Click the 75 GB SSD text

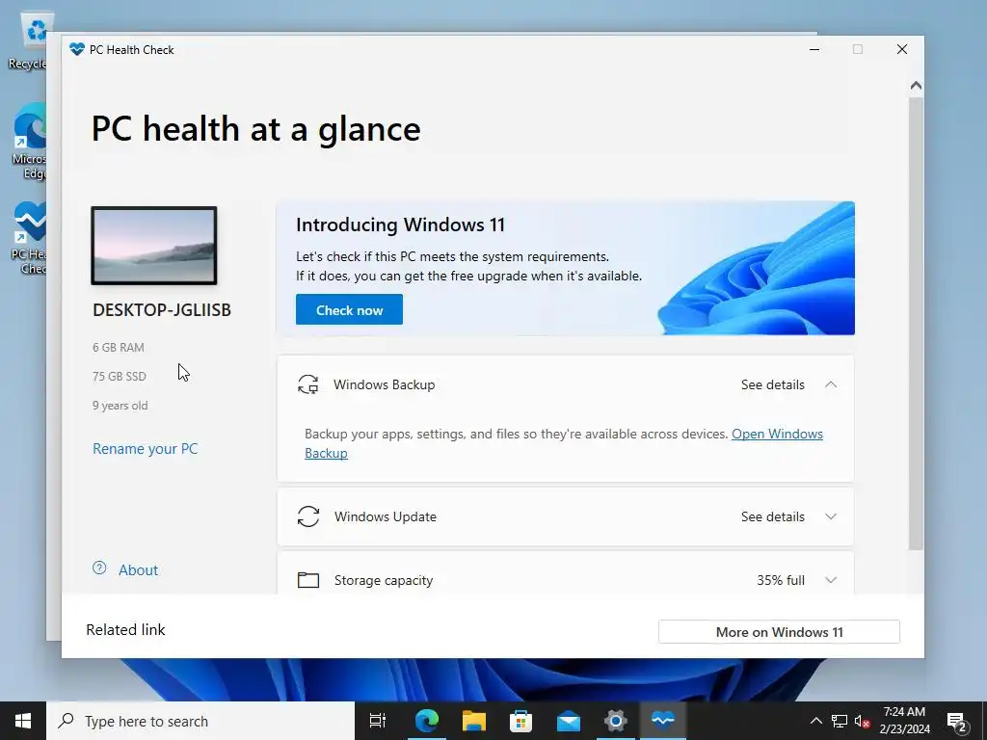click(x=119, y=377)
